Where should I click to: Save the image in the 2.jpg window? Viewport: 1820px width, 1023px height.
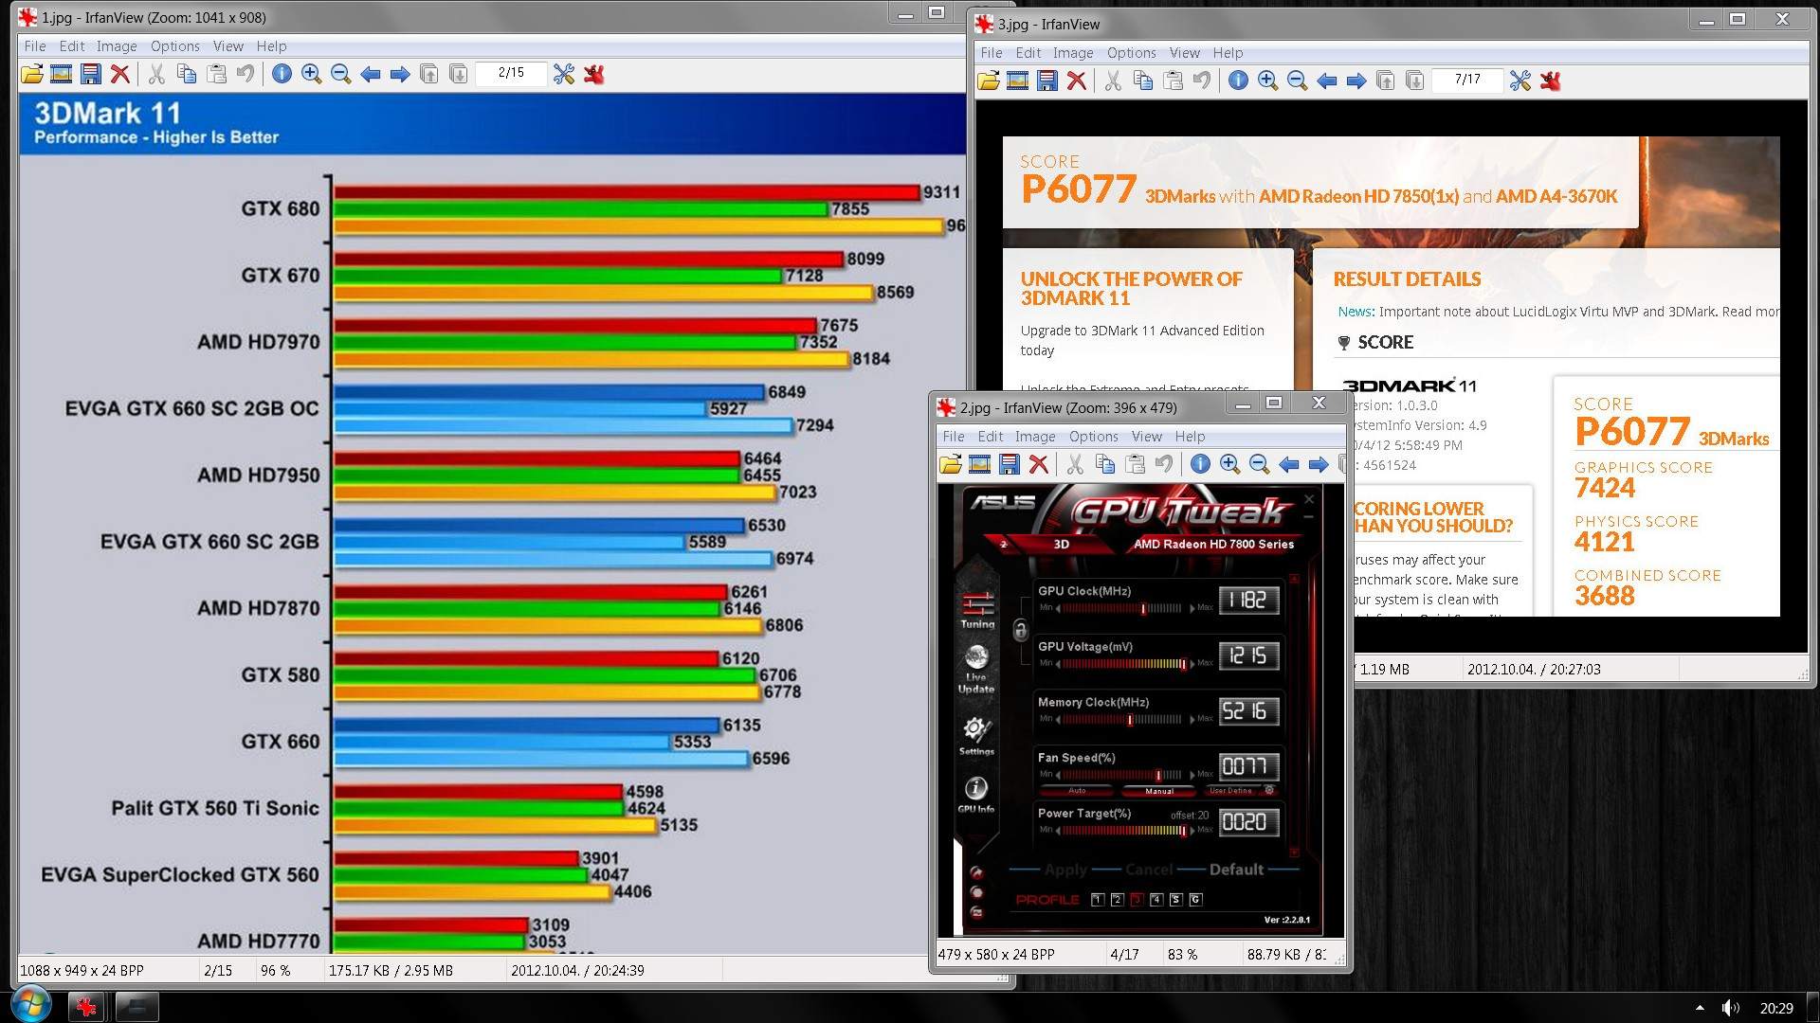pos(1010,464)
